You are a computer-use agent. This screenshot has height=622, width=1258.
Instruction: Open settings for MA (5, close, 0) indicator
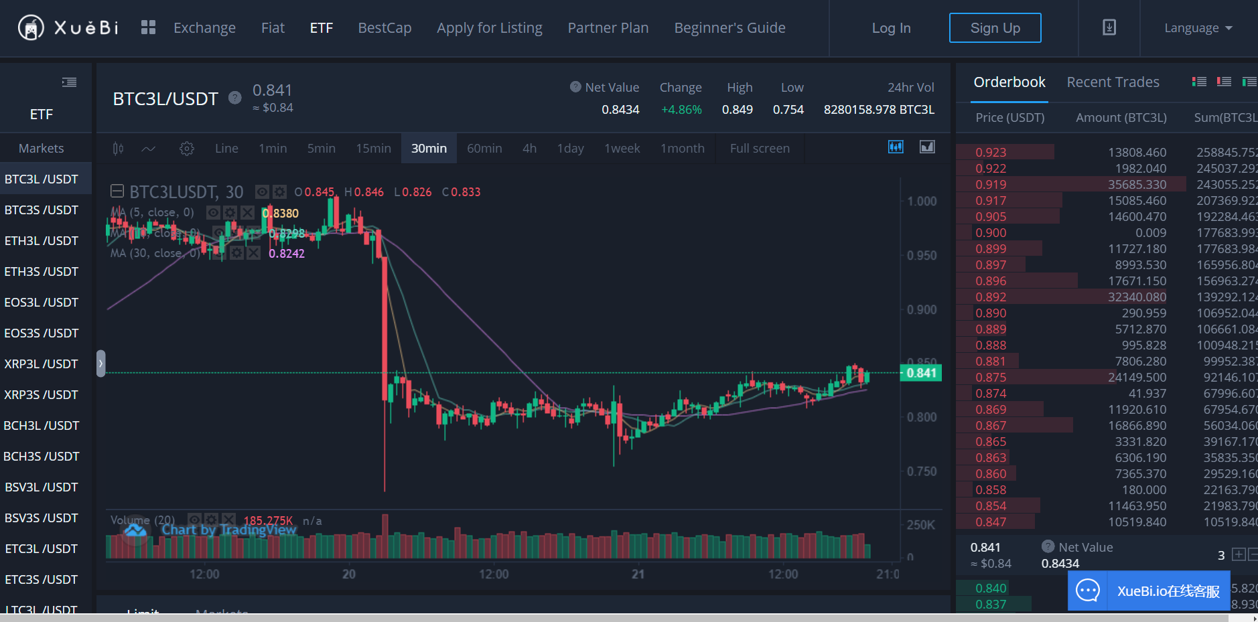pos(230,213)
